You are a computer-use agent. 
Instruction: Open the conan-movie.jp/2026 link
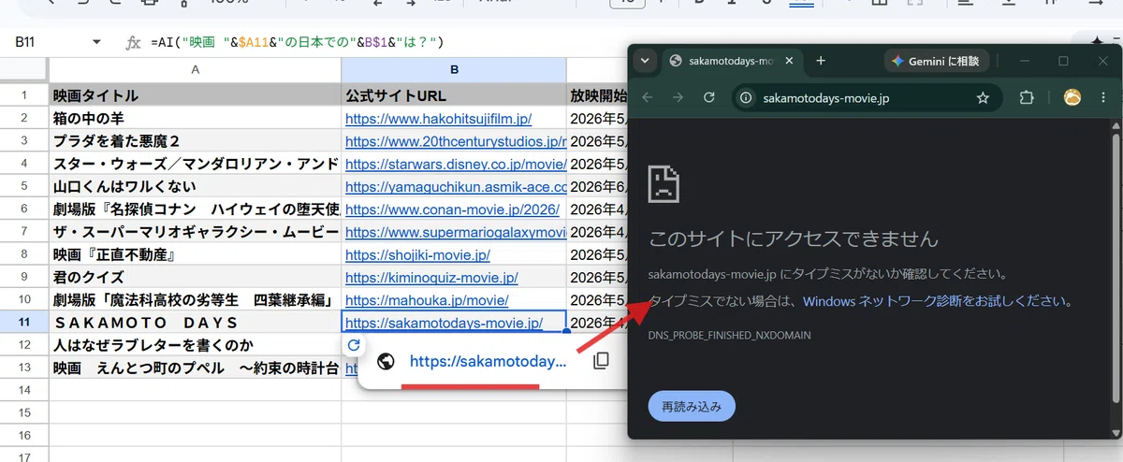click(452, 209)
